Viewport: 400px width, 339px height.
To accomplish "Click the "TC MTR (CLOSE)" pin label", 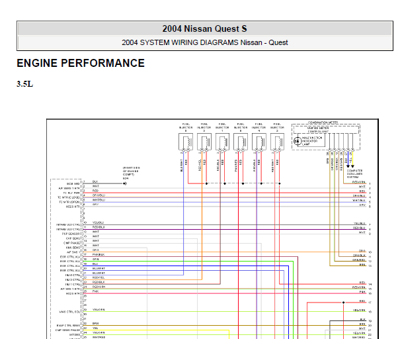I will [x=69, y=197].
